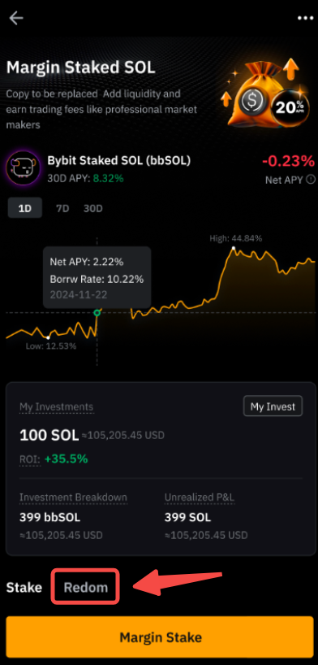Tap the Margin Stake button
Screen dimensions: 318x665
[160, 637]
